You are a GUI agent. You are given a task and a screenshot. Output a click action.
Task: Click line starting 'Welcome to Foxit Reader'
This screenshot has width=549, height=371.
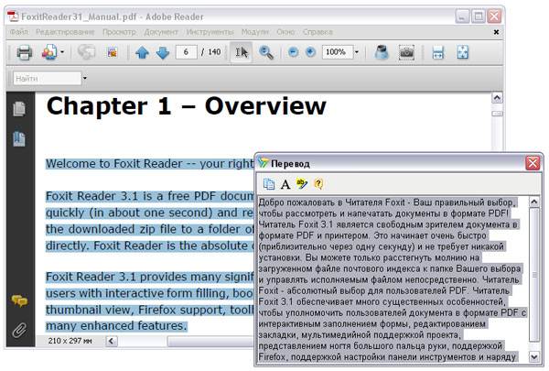149,163
